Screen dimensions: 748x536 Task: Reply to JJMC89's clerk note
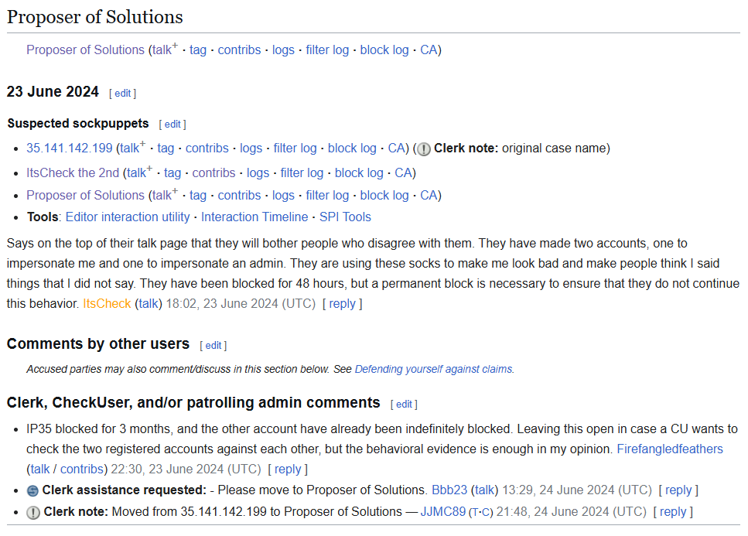[x=673, y=511]
